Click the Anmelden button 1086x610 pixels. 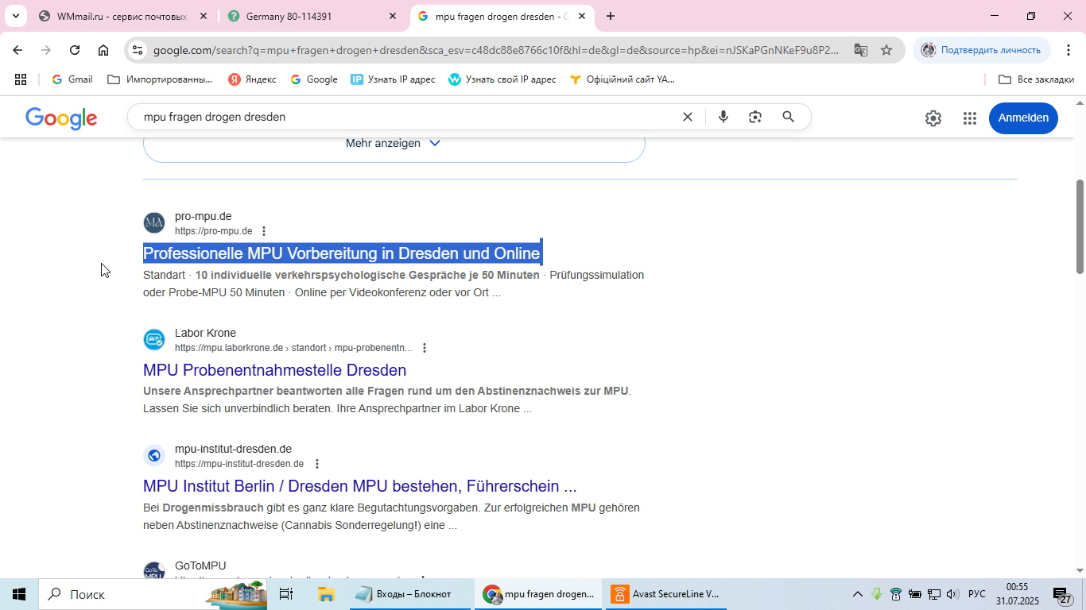[1023, 118]
